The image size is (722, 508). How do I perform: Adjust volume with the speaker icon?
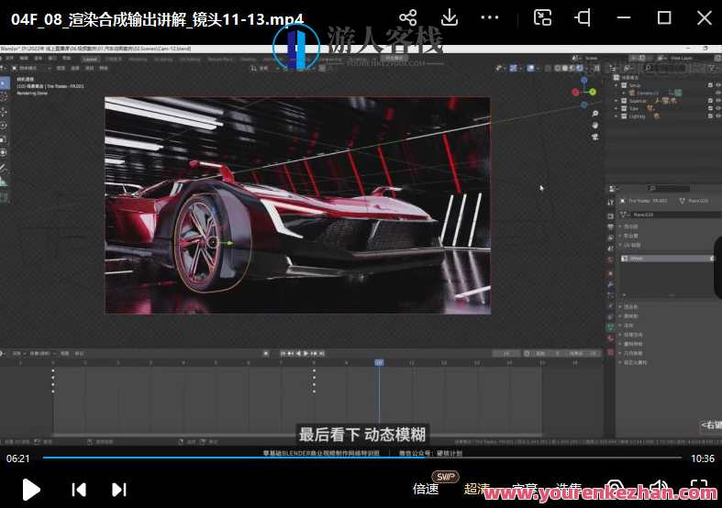pyautogui.click(x=659, y=487)
